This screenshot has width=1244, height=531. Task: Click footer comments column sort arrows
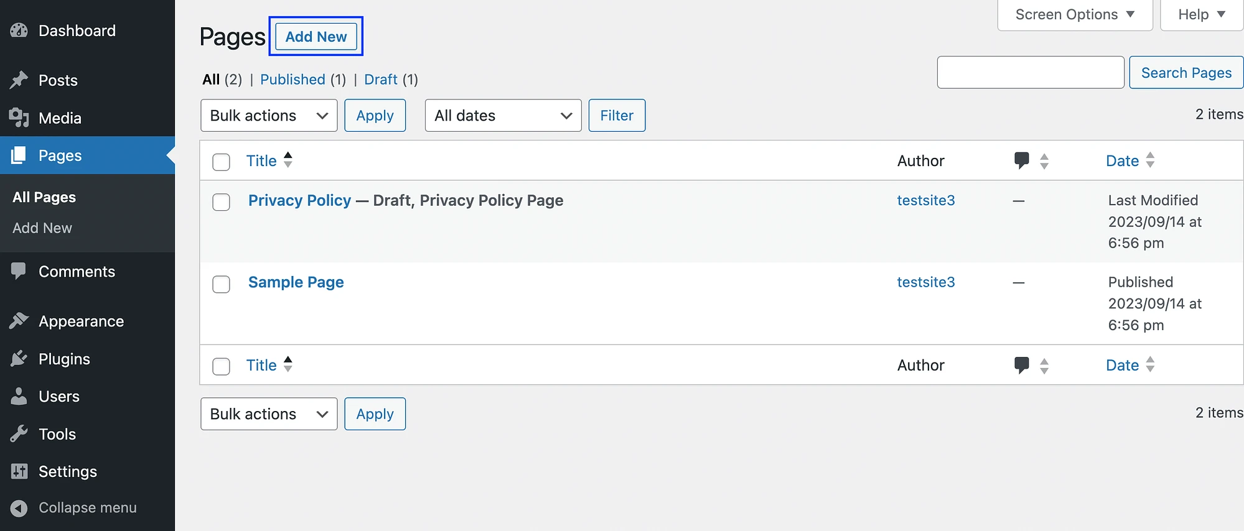(x=1044, y=366)
